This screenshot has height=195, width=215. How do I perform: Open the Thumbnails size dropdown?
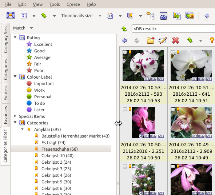click(x=100, y=16)
